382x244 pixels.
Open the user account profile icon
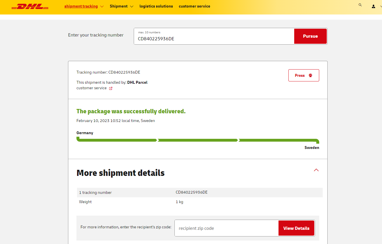(373, 6)
